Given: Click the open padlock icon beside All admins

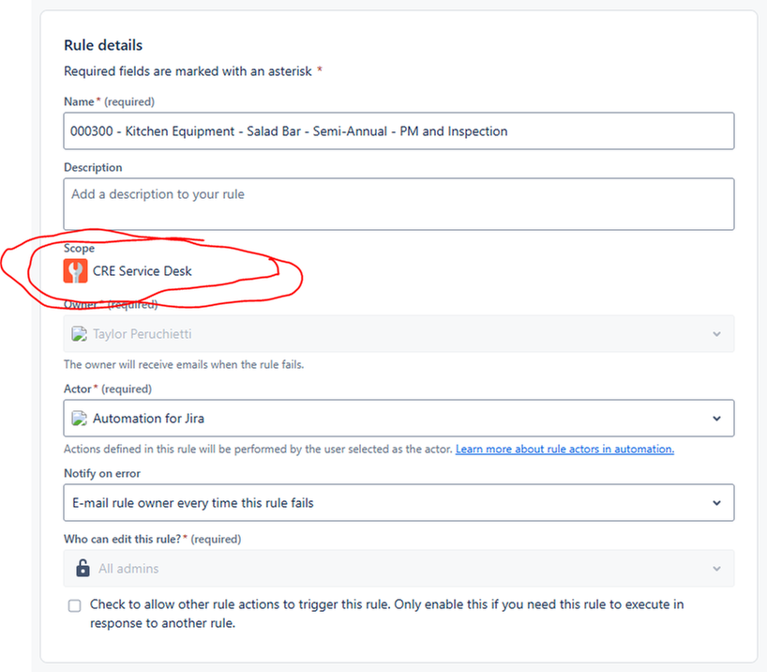Looking at the screenshot, I should (83, 568).
